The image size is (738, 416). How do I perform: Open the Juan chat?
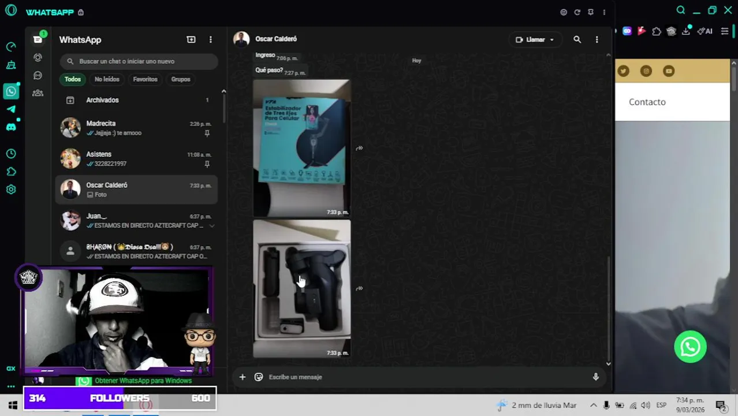tap(136, 220)
